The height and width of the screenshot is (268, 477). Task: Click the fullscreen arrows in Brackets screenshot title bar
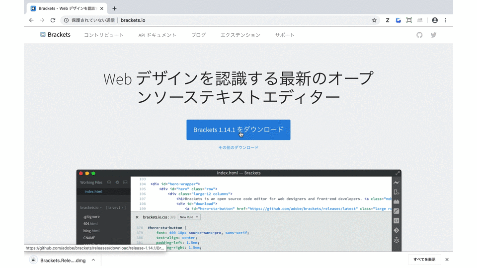(x=397, y=173)
